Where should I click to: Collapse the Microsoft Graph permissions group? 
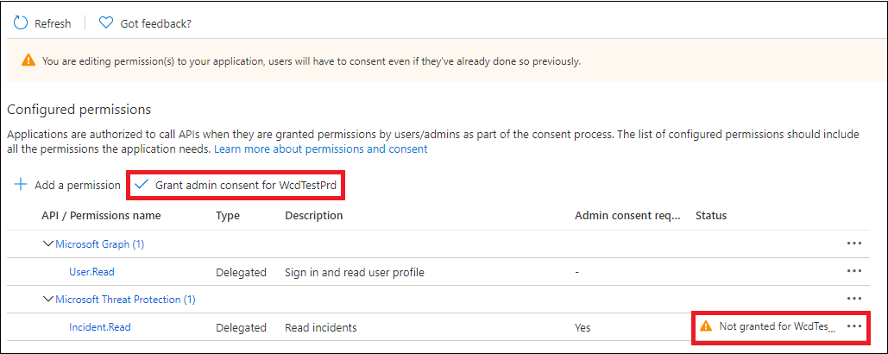(x=48, y=244)
